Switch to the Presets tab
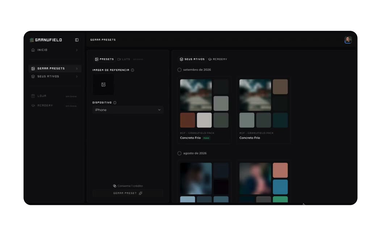 tap(104, 59)
